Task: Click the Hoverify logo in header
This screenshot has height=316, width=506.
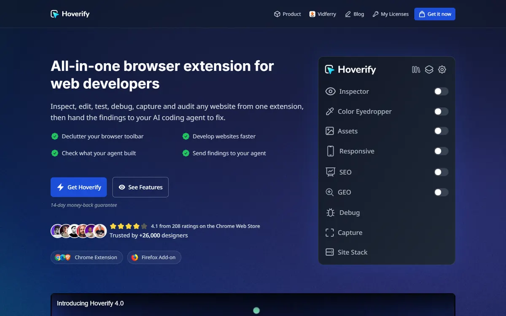Action: point(70,14)
